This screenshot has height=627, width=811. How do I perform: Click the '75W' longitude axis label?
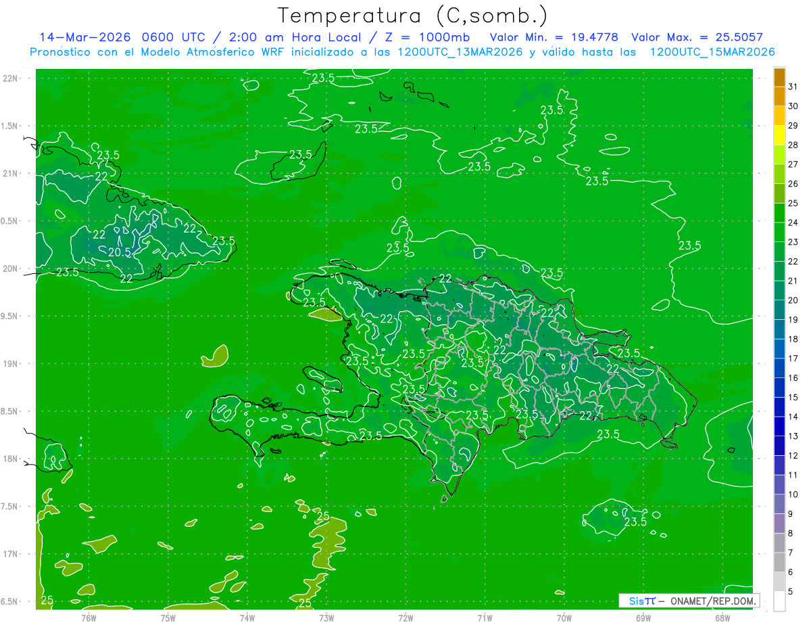[168, 618]
